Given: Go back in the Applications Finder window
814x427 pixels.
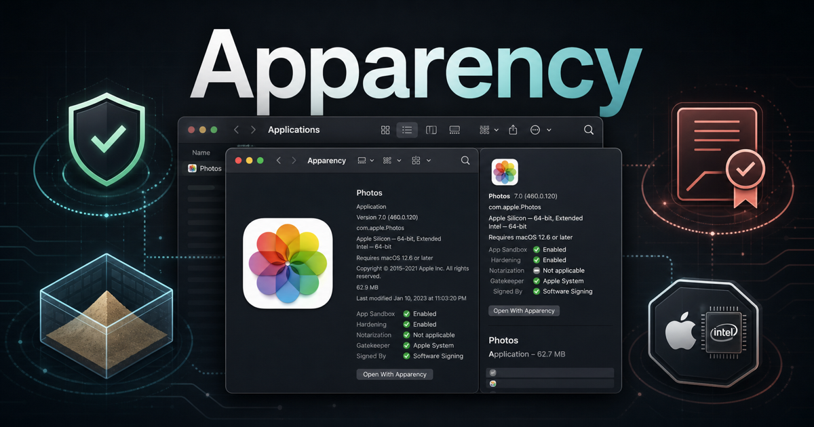Looking at the screenshot, I should click(236, 129).
